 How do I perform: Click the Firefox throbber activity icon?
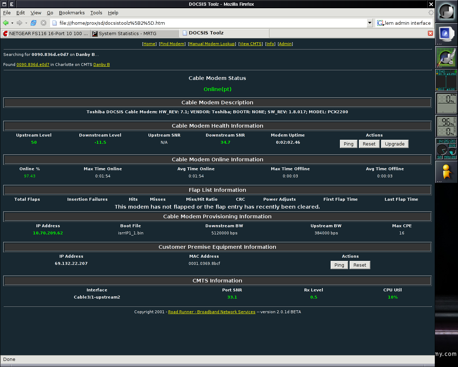(x=431, y=13)
